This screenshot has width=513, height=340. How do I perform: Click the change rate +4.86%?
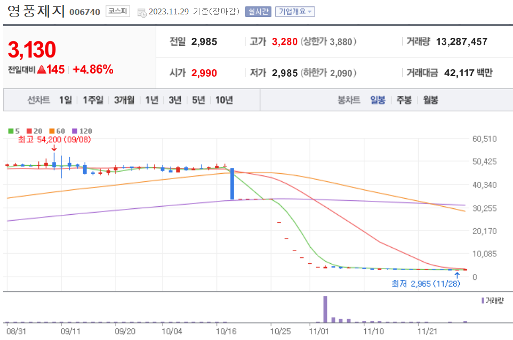point(93,69)
